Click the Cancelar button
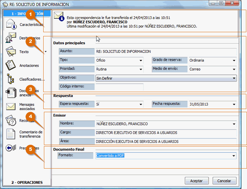The height and width of the screenshot is (189, 247). [224, 181]
